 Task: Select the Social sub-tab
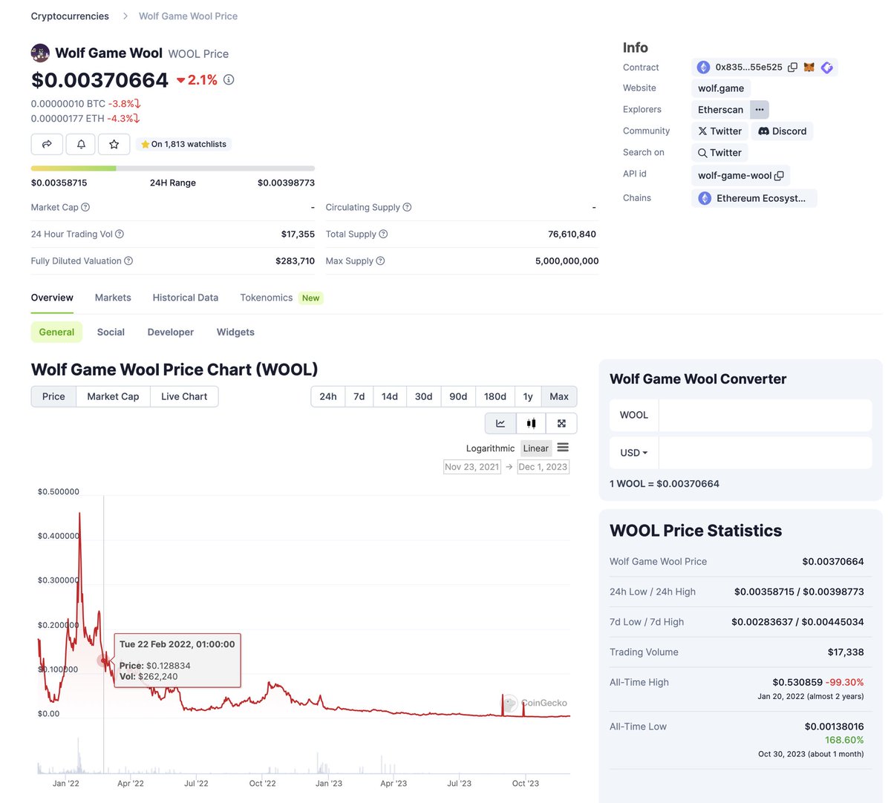111,332
